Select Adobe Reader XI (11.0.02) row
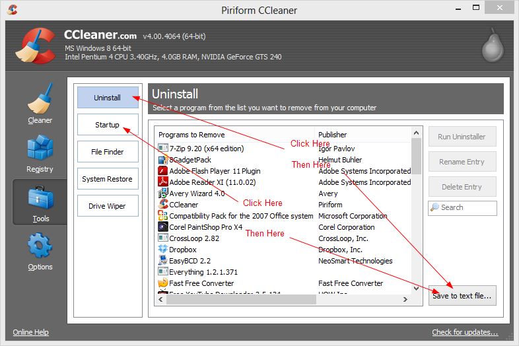 (285, 182)
